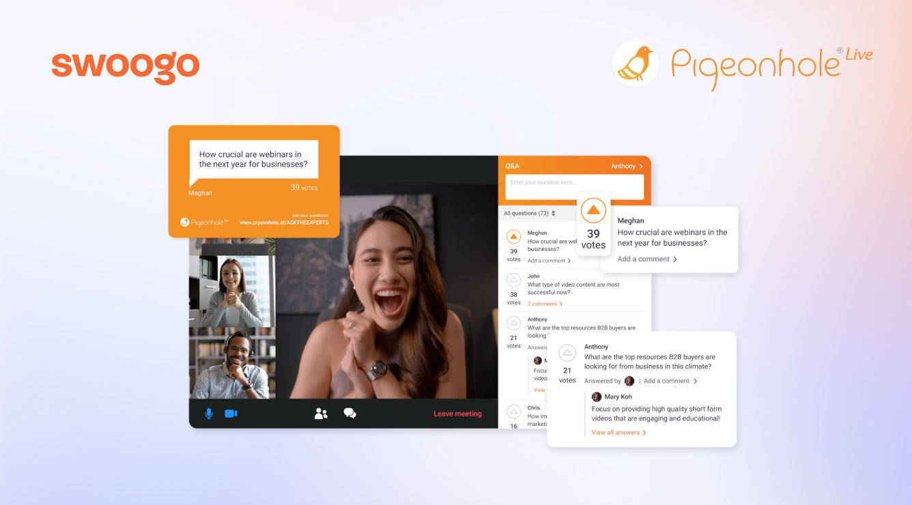The height and width of the screenshot is (505, 912).
Task: Open the participants list icon
Action: [321, 413]
